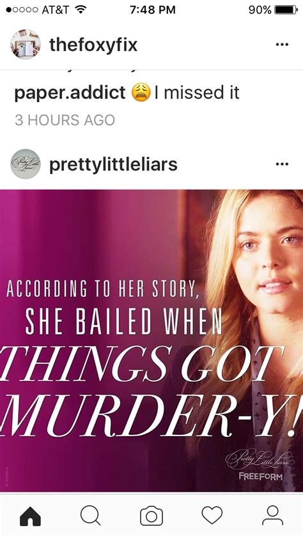Open more options for thefoxyfix post
303x537 pixels.
(x=282, y=45)
